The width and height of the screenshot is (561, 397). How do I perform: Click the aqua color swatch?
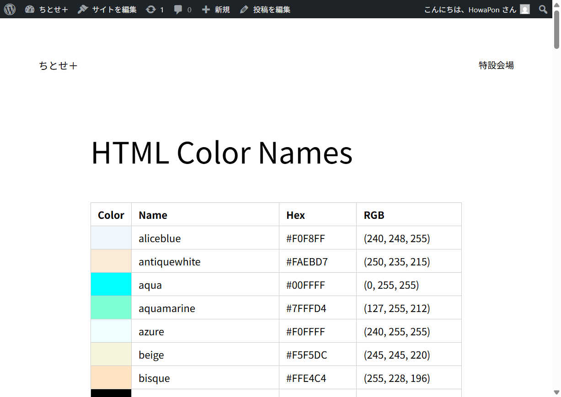click(x=111, y=284)
